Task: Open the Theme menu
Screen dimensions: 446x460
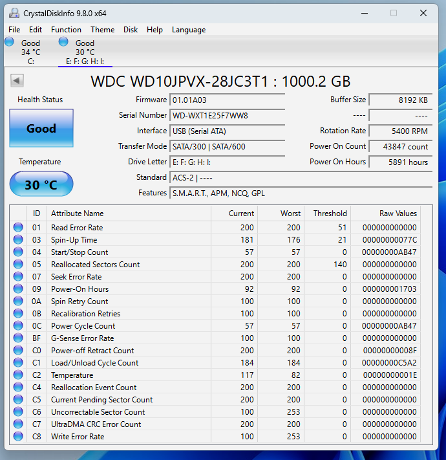Action: click(x=103, y=30)
